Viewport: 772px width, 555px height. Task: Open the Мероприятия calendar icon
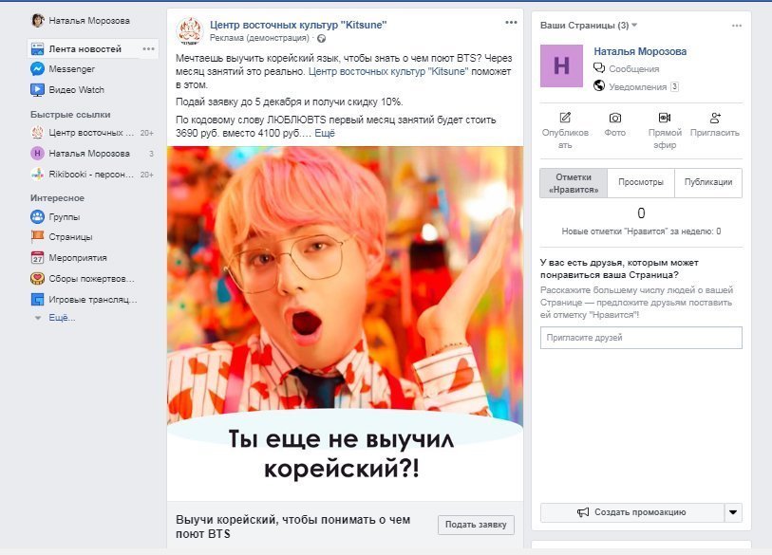(37, 257)
